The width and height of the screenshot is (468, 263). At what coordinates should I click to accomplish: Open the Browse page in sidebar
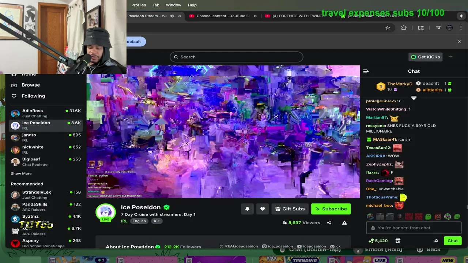tap(31, 85)
